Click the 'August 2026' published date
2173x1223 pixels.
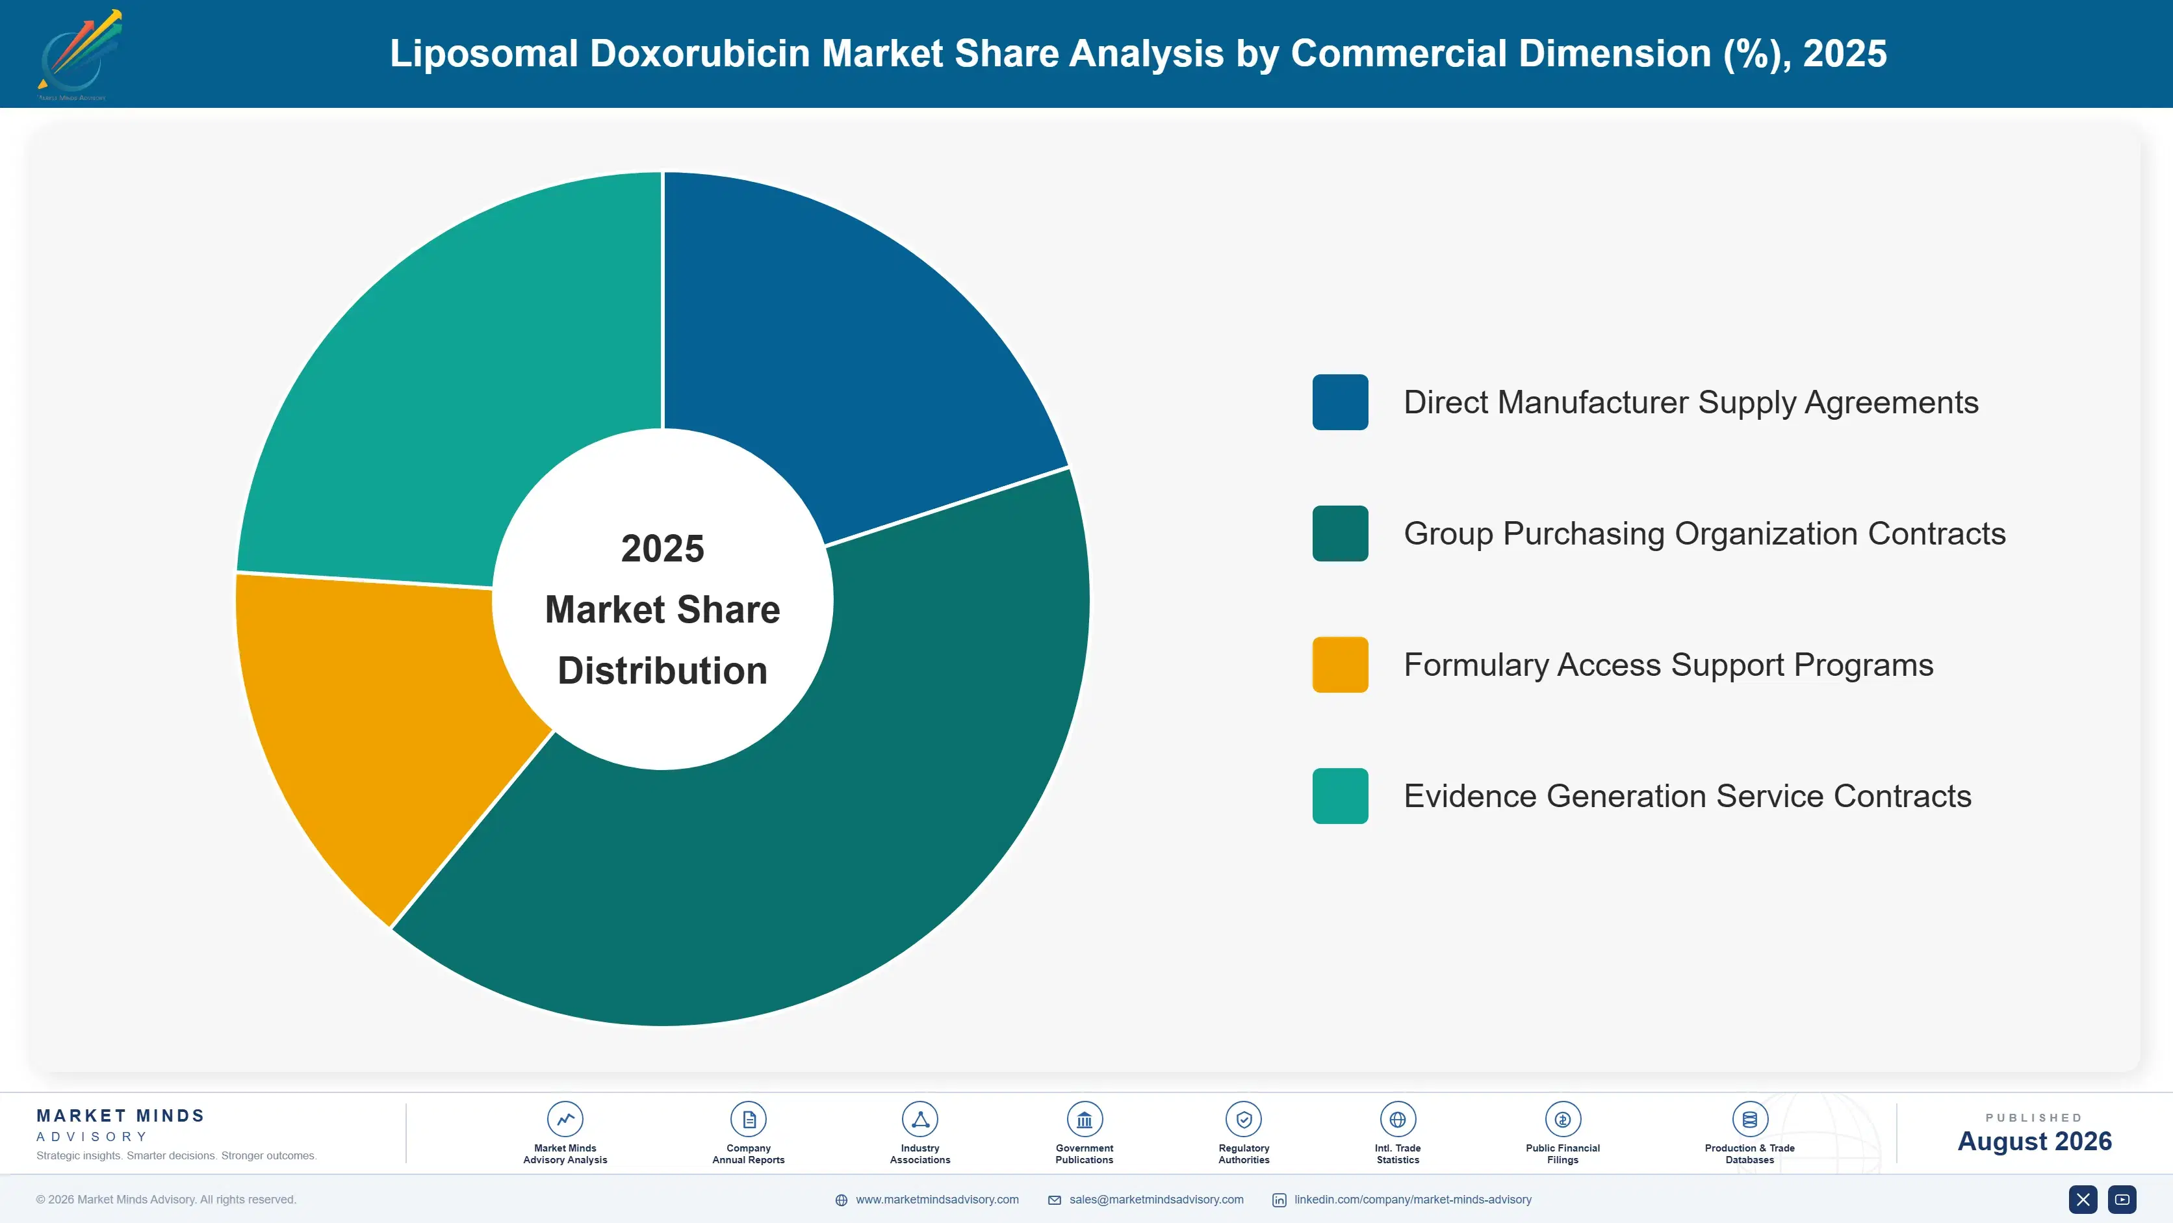(x=2034, y=1141)
